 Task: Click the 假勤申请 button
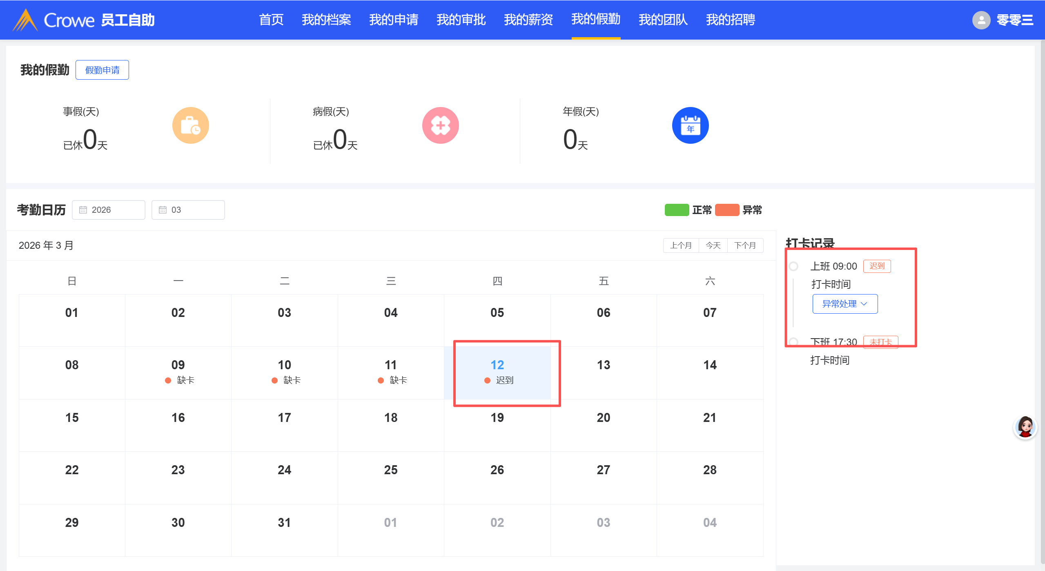click(102, 70)
